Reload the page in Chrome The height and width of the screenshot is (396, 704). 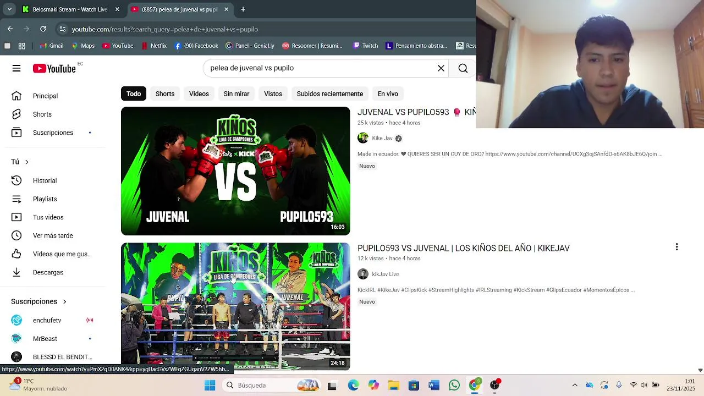pos(43,29)
